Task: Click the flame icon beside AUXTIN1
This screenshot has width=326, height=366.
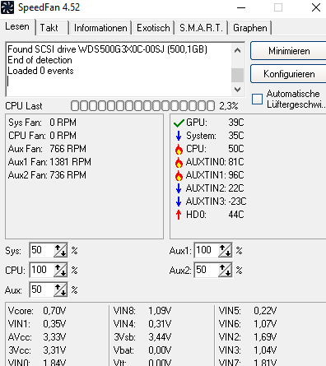Action: (x=179, y=175)
